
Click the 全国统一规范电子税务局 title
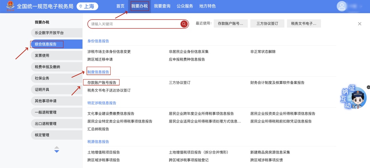click(45, 7)
